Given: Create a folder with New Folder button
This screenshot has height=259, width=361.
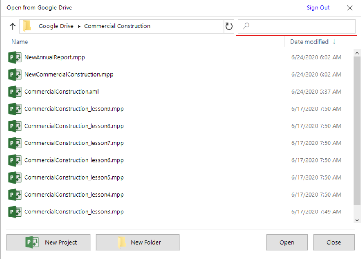Looking at the screenshot, I should tap(138, 242).
